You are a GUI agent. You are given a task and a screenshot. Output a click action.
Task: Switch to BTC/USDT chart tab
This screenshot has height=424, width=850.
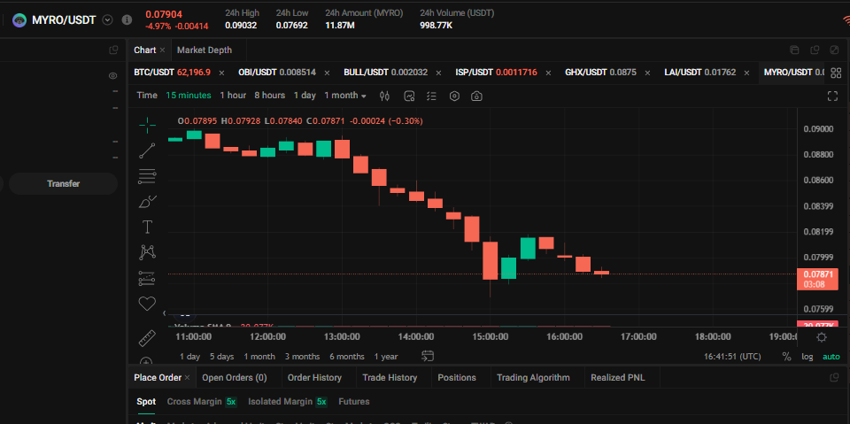click(x=172, y=72)
